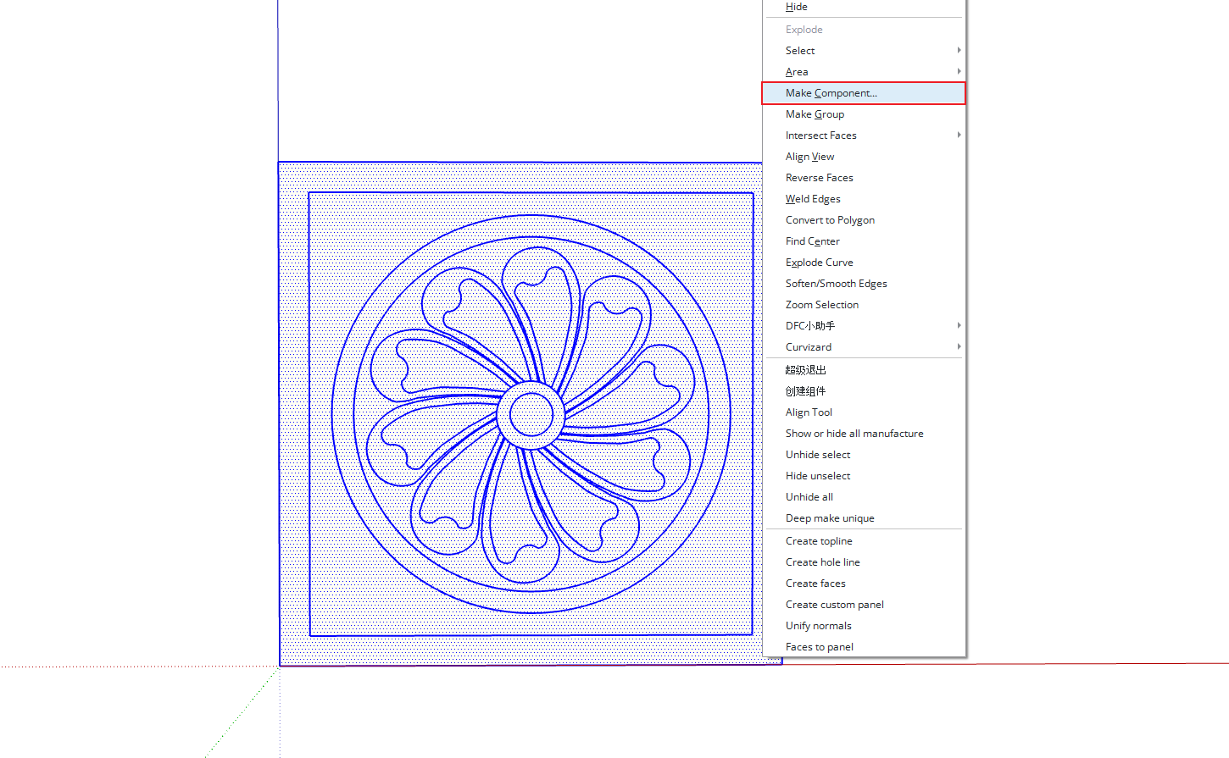Expand the Select submenu arrow
This screenshot has width=1229, height=758.
pos(959,51)
